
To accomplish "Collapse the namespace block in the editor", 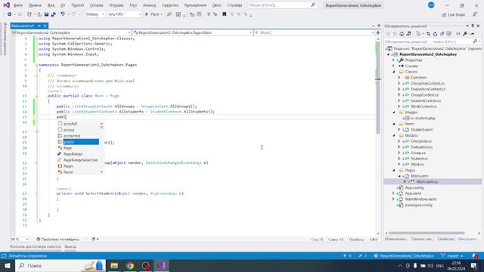I will 36,65.
